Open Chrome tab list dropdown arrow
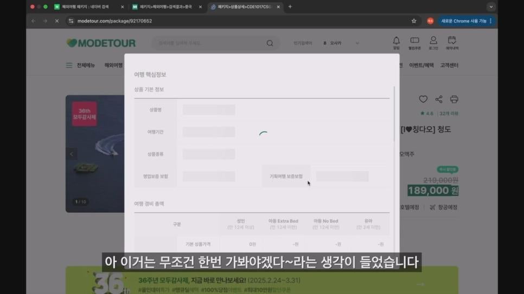The image size is (524, 294). [490, 7]
